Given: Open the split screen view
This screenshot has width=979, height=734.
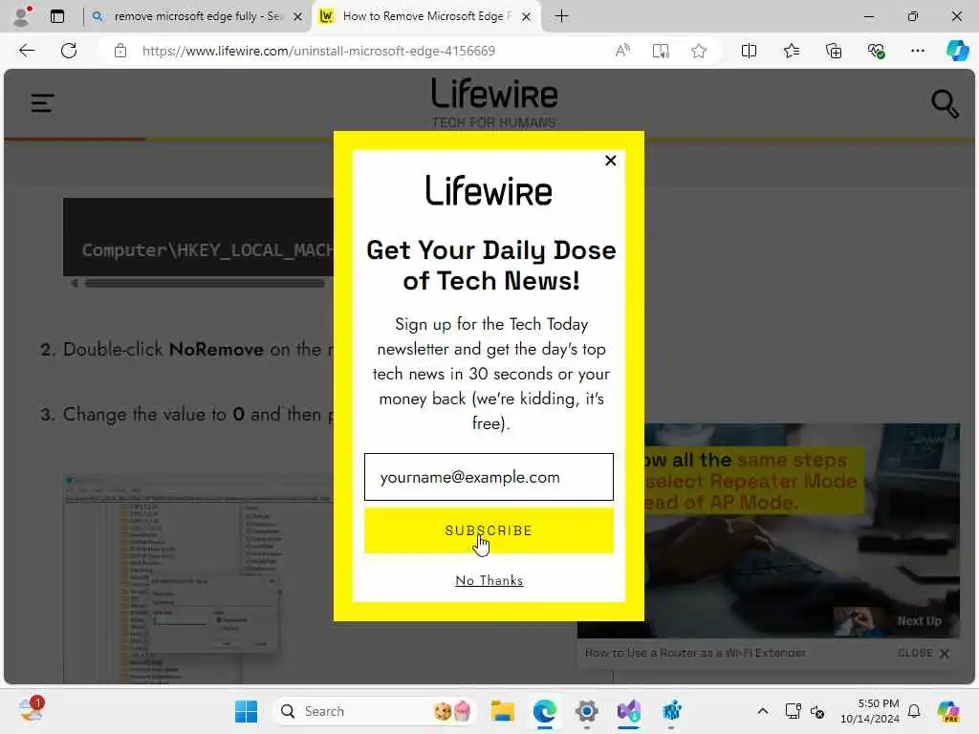Looking at the screenshot, I should (x=749, y=51).
